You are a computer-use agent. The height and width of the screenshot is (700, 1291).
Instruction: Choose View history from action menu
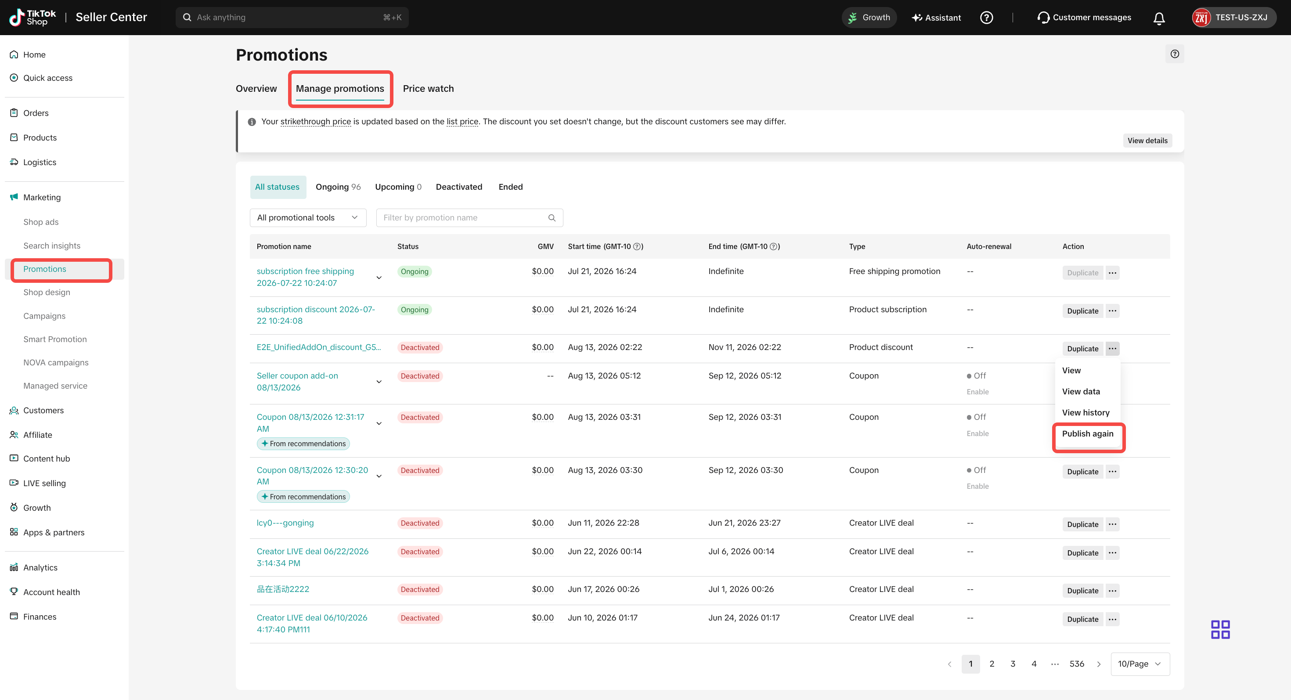[x=1085, y=413]
